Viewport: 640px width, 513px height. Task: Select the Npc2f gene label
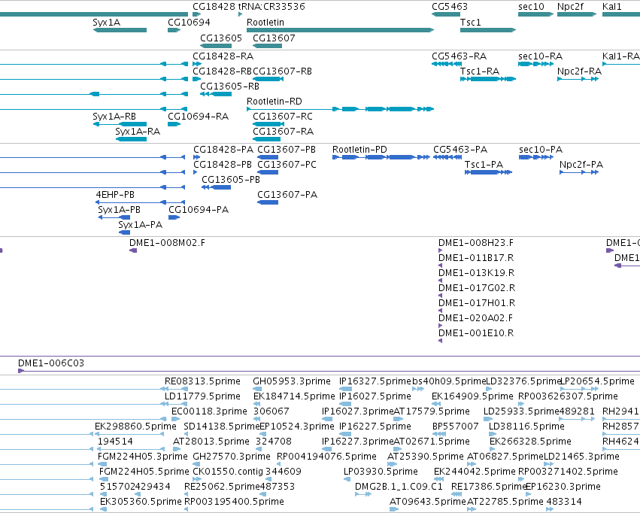(570, 7)
